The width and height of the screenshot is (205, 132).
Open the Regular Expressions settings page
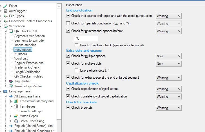pyautogui.click(x=29, y=63)
